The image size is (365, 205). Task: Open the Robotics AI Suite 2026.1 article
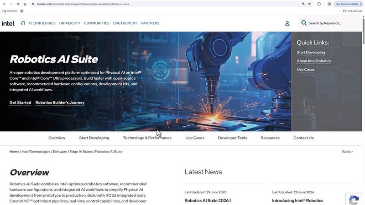(x=208, y=200)
